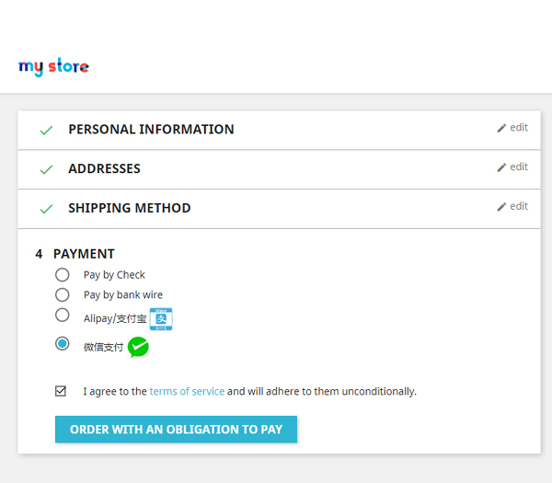Image resolution: width=552 pixels, height=483 pixels.
Task: Expand the Personal Information section
Action: pos(151,130)
